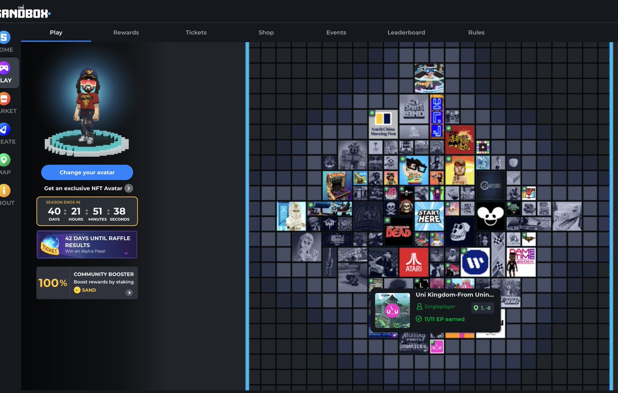Image resolution: width=618 pixels, height=393 pixels.
Task: Select The Walking Dead map tile
Action: pyautogui.click(x=399, y=231)
